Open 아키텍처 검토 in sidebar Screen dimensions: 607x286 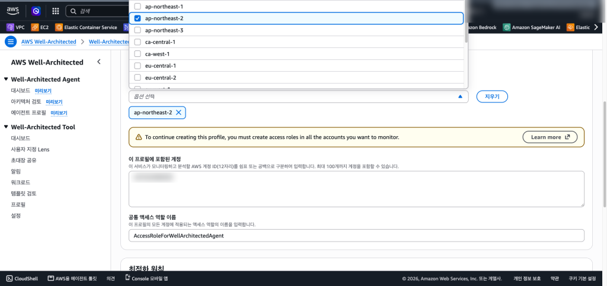(x=26, y=102)
